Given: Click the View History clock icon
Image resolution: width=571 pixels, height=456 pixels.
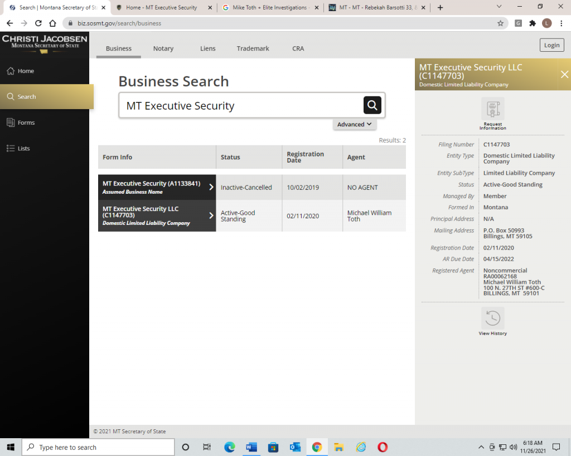Looking at the screenshot, I should click(492, 318).
